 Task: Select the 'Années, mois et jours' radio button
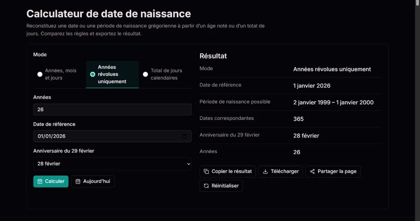point(40,74)
